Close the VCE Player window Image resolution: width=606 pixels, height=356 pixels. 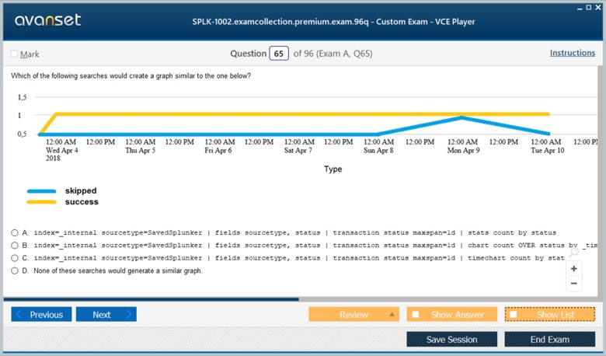tap(598, 7)
